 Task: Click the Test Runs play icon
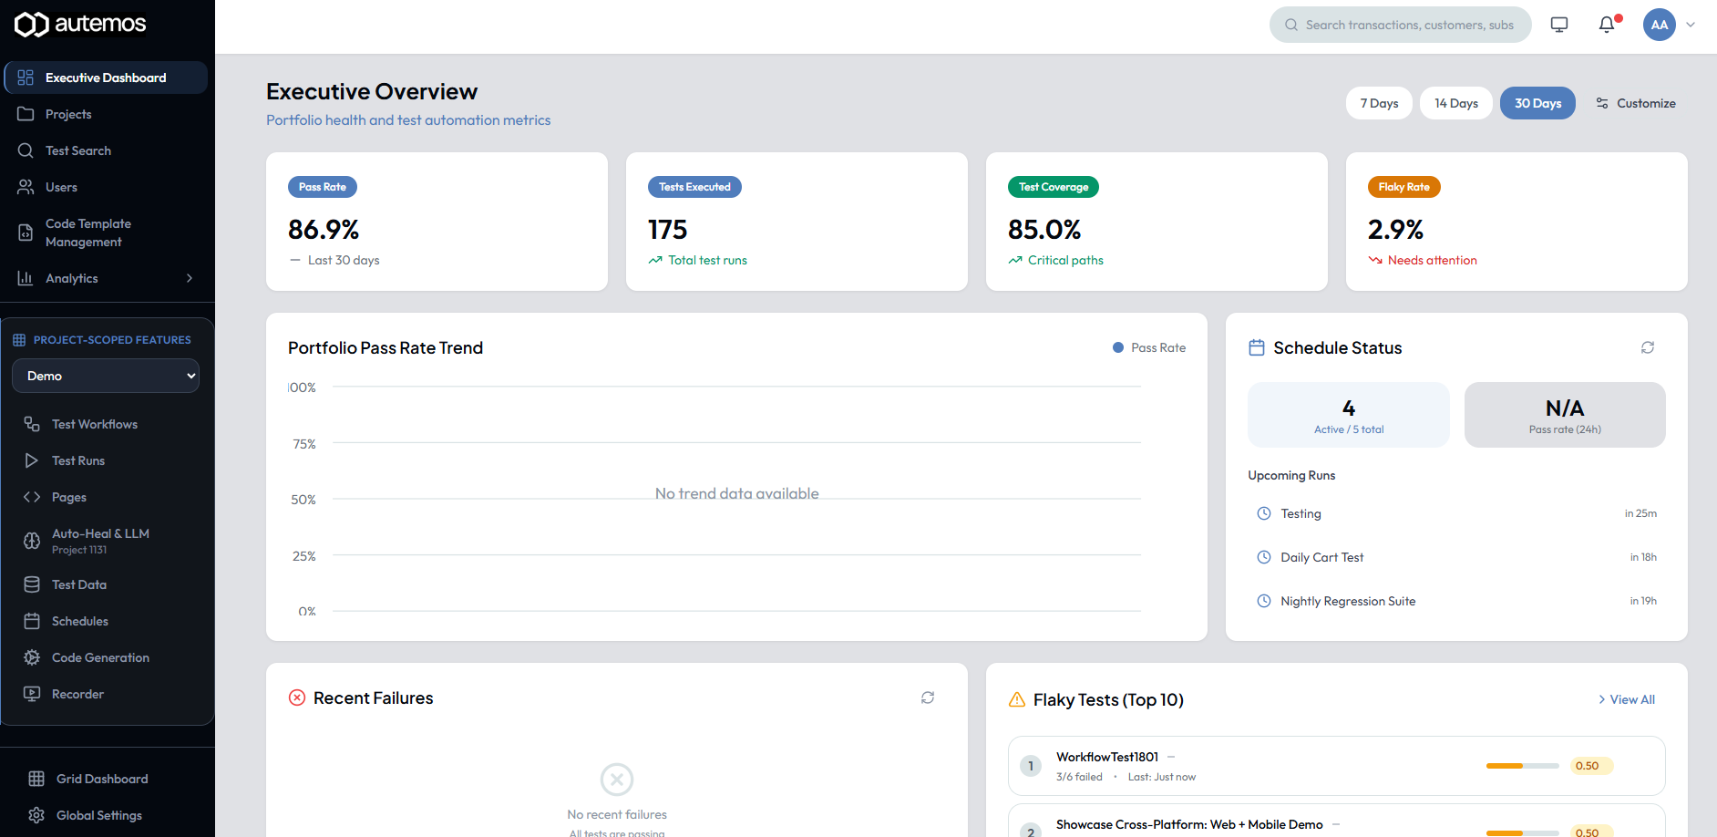(x=32, y=460)
